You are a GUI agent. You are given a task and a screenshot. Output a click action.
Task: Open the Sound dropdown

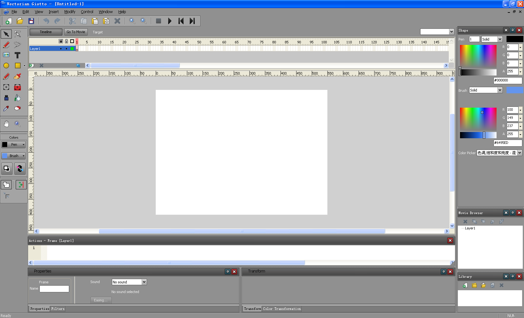pos(144,282)
